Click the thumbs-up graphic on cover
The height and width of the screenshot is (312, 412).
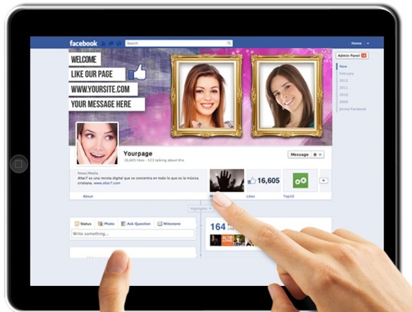[137, 73]
